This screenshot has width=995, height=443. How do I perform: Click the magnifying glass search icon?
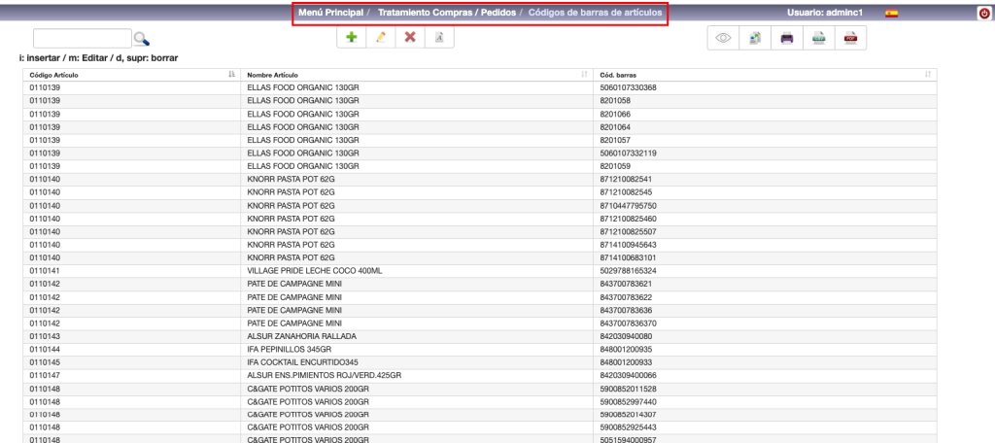tap(141, 39)
